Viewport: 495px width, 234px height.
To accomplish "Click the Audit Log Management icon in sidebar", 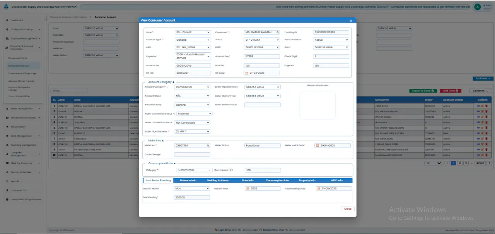I will click(8, 145).
